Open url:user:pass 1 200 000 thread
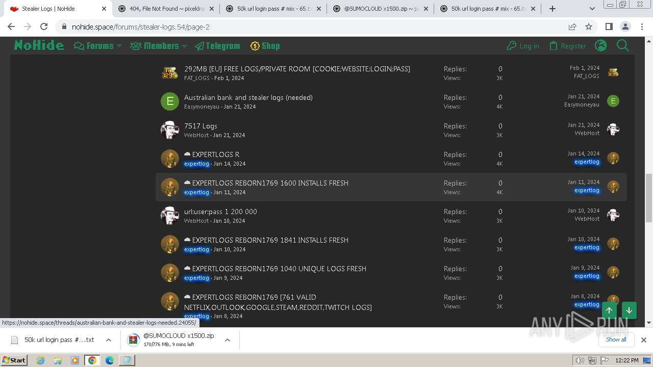The width and height of the screenshot is (653, 367). point(220,212)
